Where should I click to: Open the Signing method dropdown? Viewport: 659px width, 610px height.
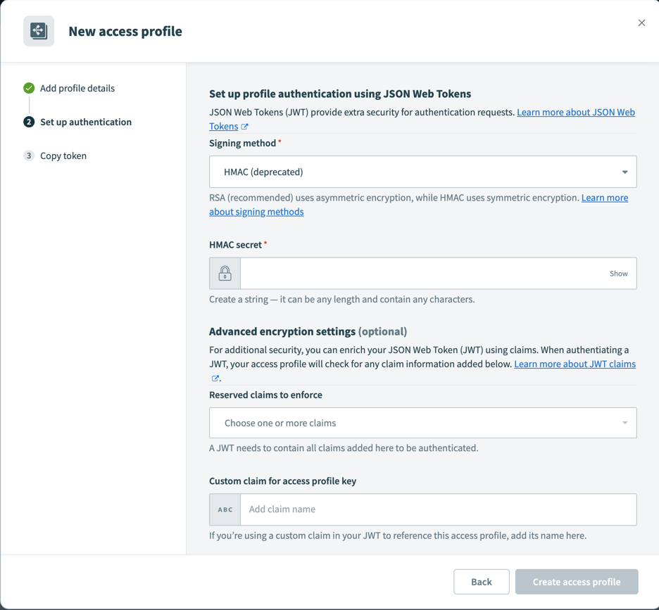pos(422,172)
